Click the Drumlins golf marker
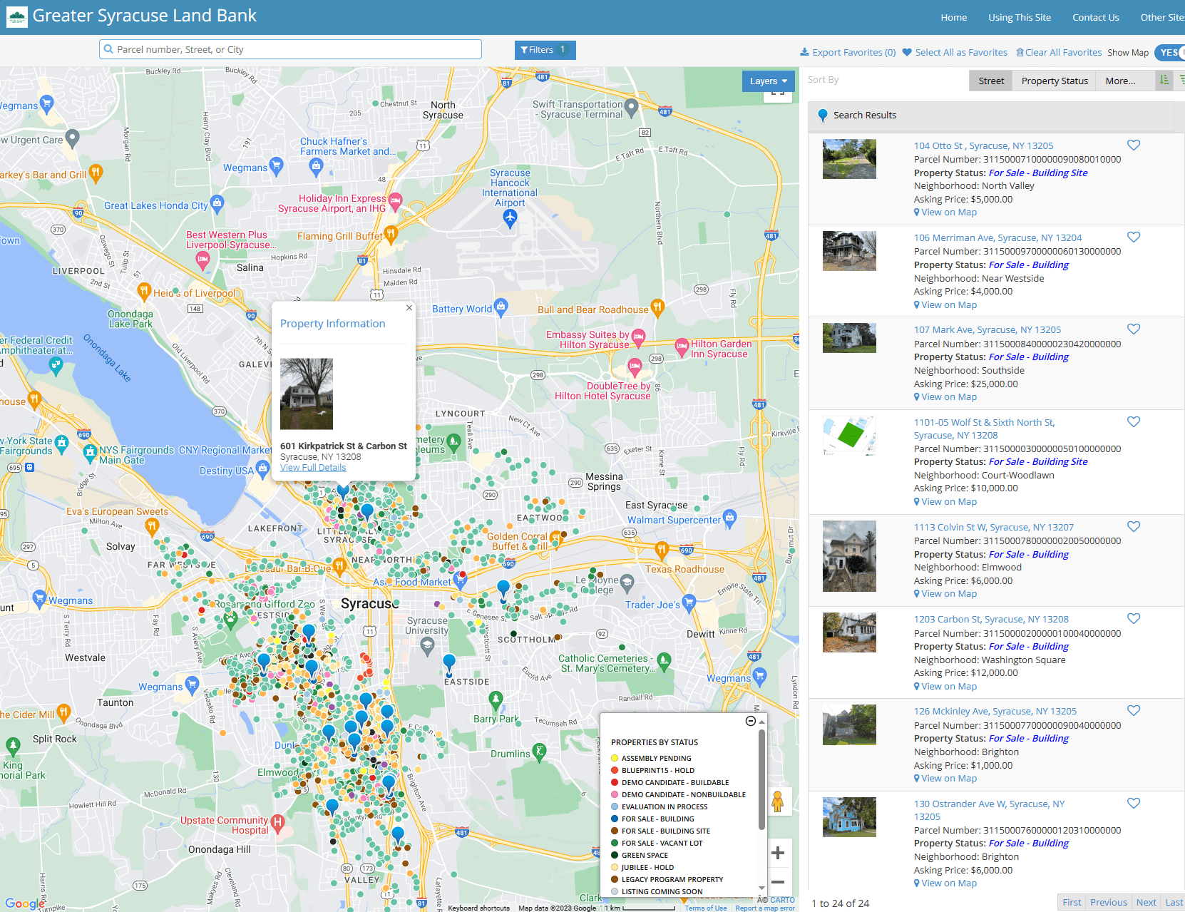 tap(540, 752)
